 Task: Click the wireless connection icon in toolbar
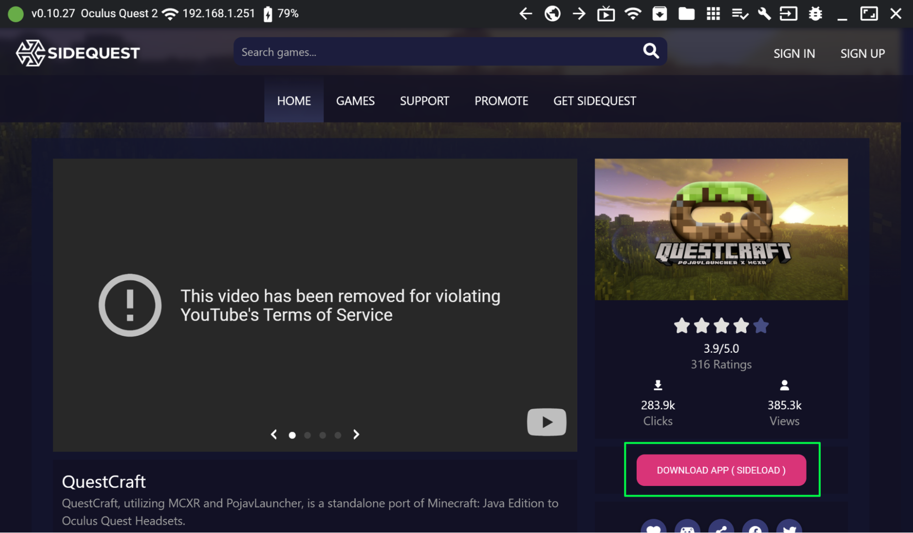[633, 14]
